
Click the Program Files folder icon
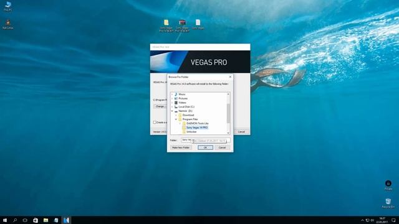[x=180, y=119]
